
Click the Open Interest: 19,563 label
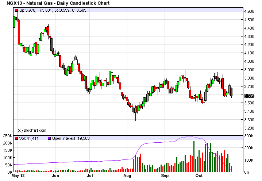click(x=71, y=138)
